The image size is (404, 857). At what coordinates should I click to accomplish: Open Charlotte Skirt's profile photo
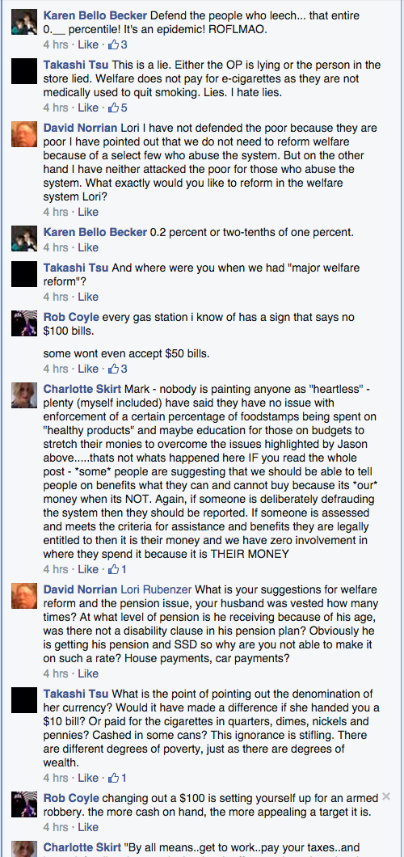[x=24, y=395]
